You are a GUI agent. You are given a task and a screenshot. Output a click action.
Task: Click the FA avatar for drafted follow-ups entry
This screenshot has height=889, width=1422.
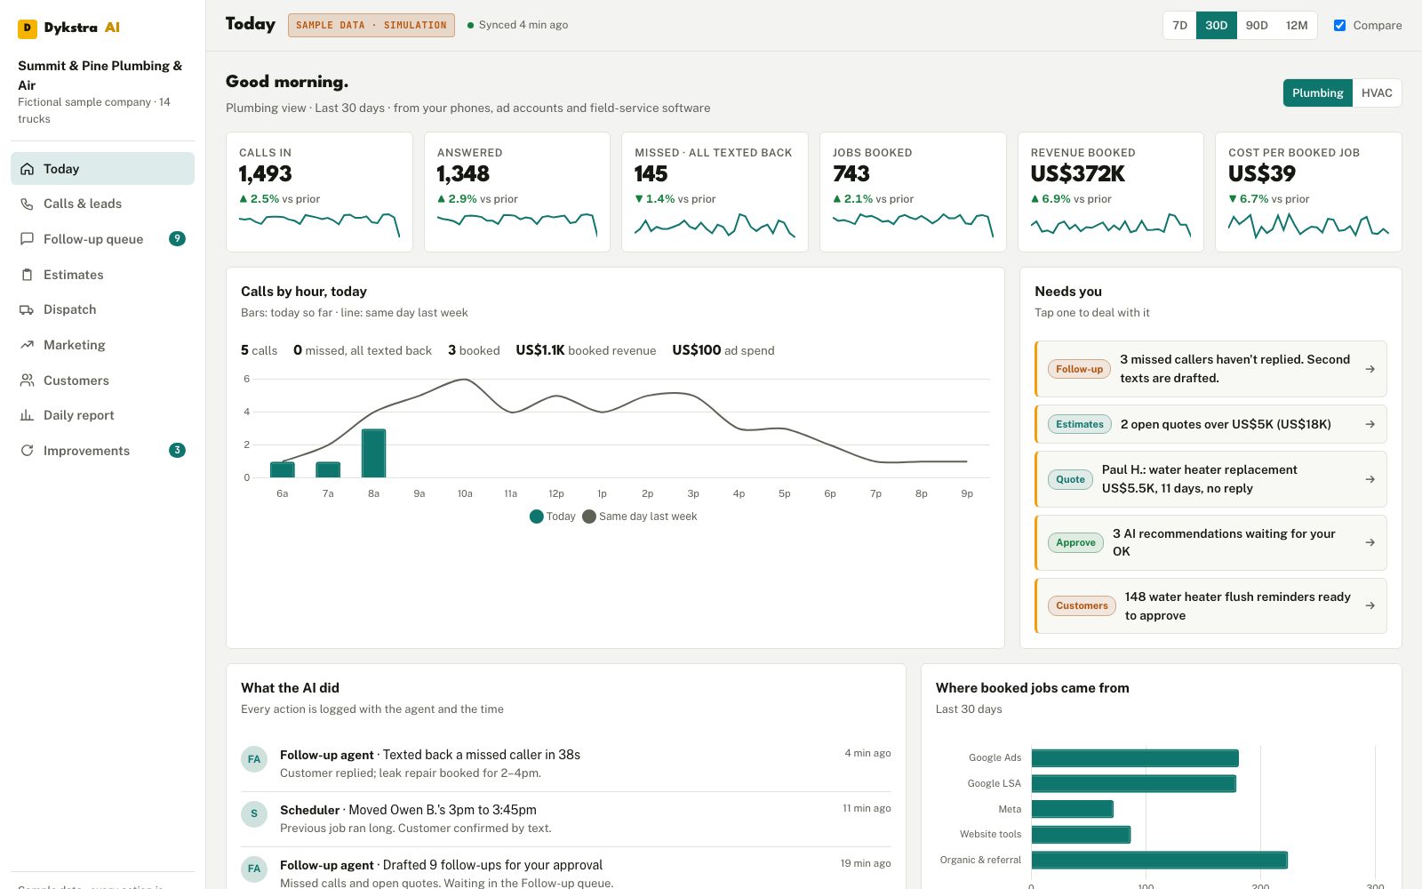[x=254, y=869]
